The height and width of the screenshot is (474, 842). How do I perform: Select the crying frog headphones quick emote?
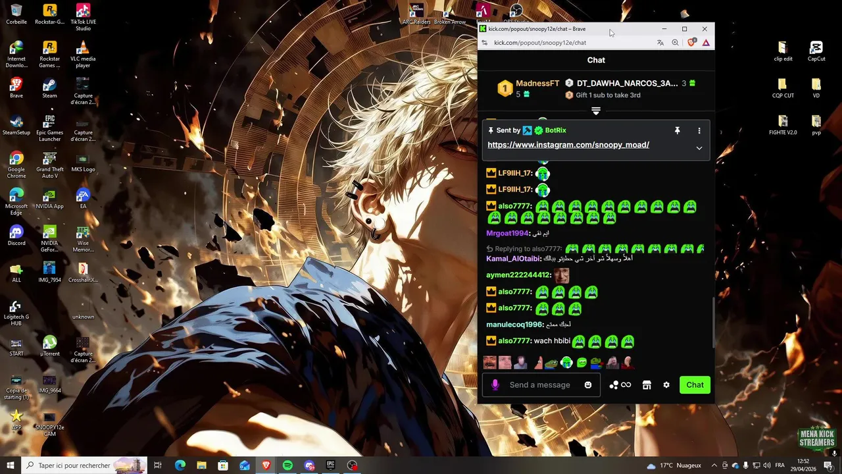[566, 363]
